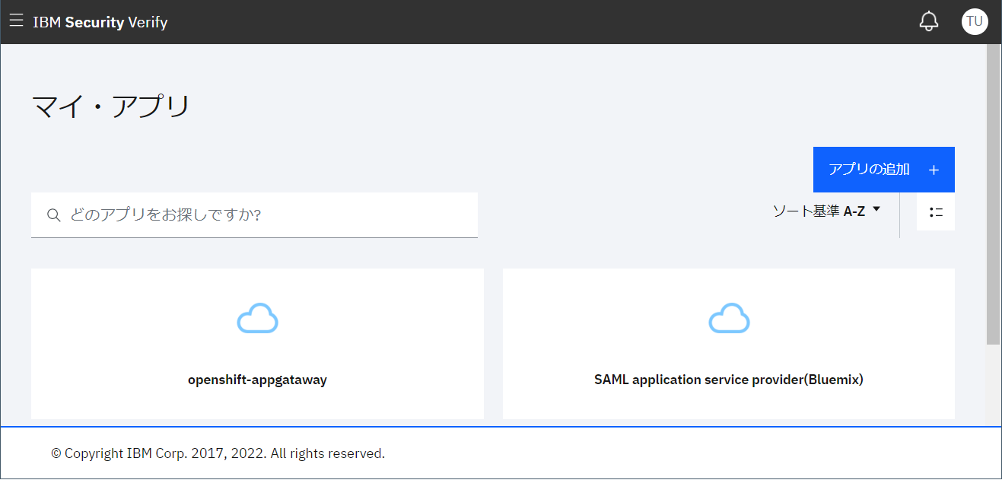
Task: Open the openshift-appgataway app name
Action: [x=257, y=380]
